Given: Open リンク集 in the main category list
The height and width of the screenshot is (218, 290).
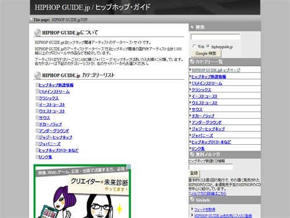Looking at the screenshot, I should [46, 157].
